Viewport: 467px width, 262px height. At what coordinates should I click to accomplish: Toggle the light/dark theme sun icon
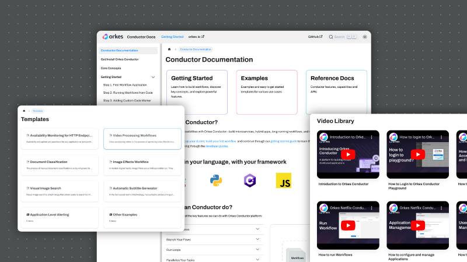click(x=364, y=37)
